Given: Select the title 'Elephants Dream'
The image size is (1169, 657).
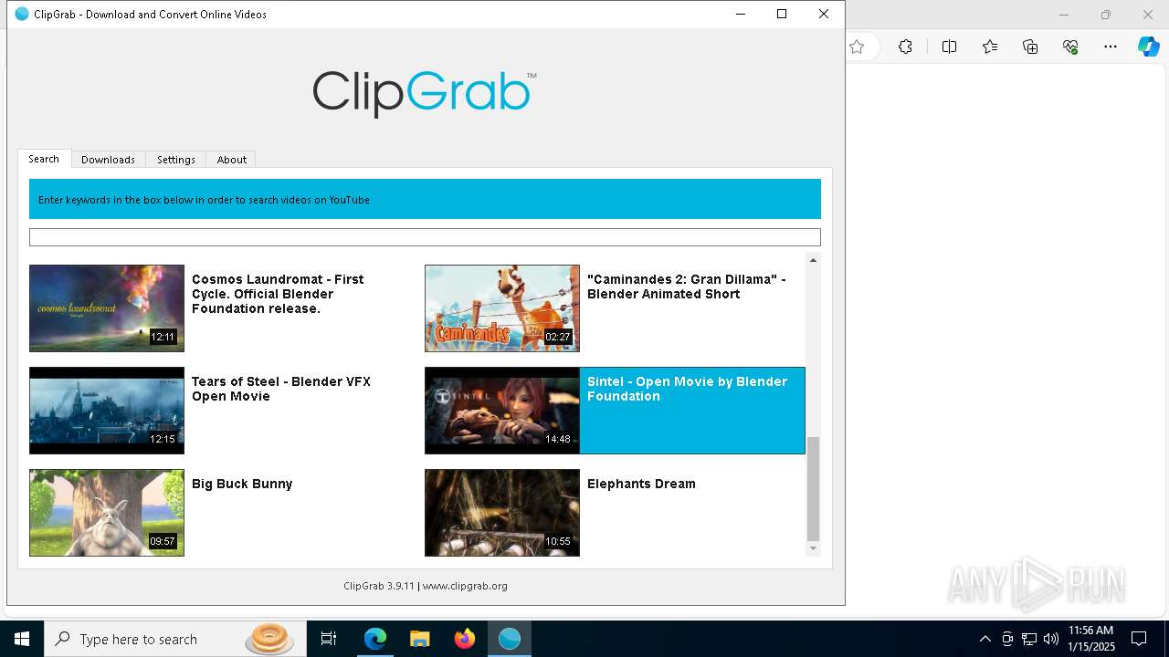Looking at the screenshot, I should [641, 484].
